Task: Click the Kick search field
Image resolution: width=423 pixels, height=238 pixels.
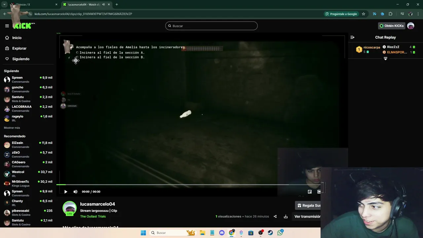Action: tap(211, 26)
